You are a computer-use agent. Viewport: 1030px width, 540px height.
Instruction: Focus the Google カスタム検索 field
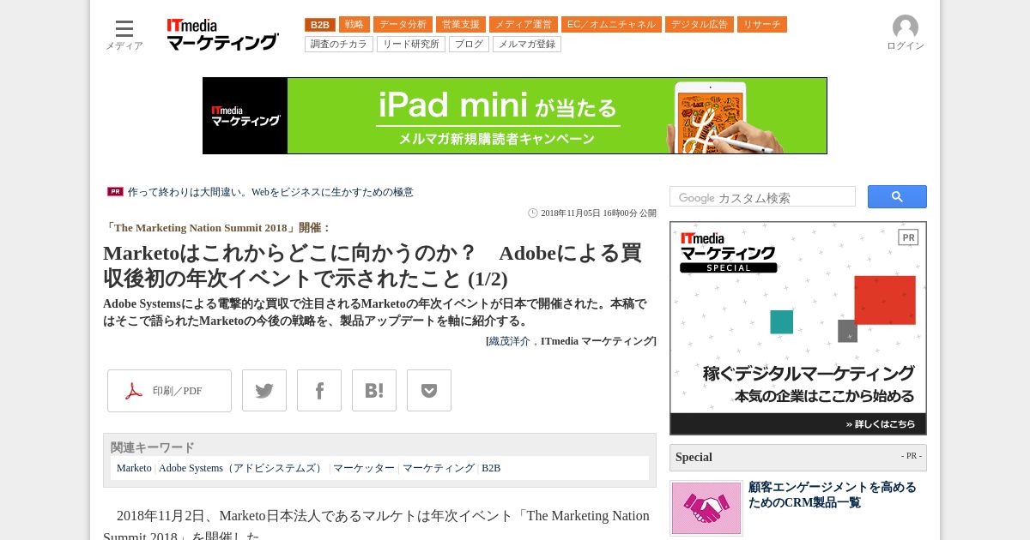762,197
